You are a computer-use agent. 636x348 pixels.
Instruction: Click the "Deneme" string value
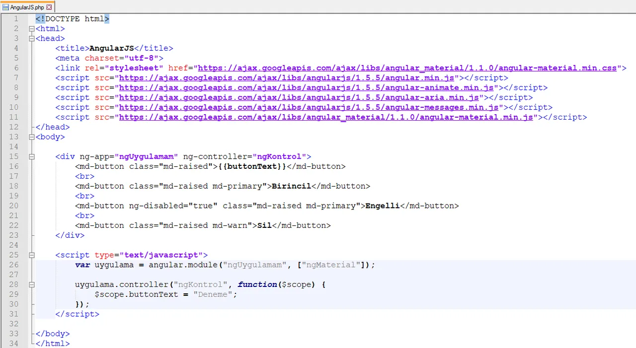coord(213,294)
